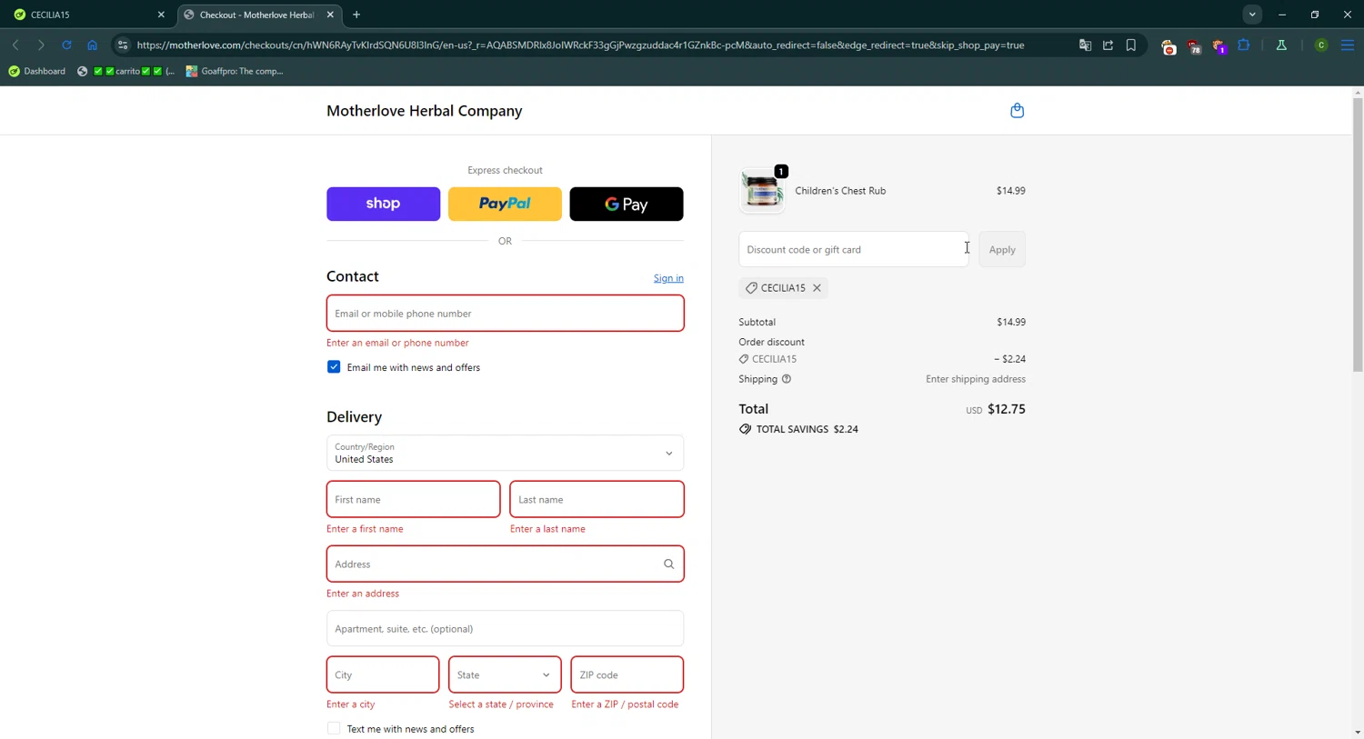Open the Goaffpro bookmark
1364x739 pixels.
point(235,71)
